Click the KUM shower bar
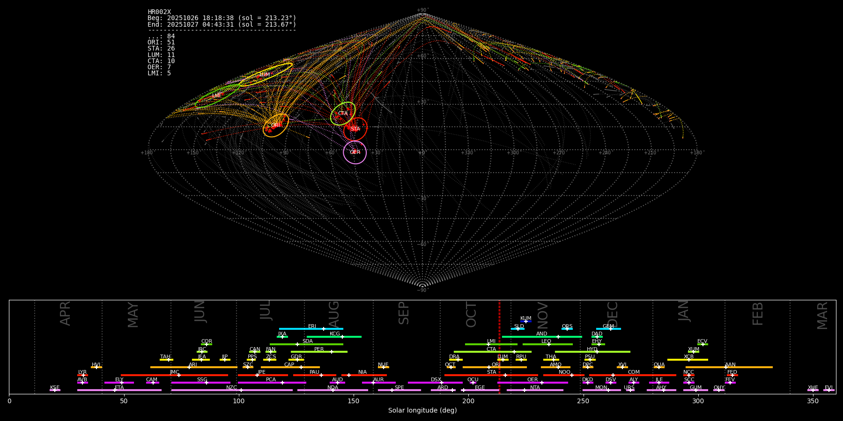This screenshot has width=843, height=421. 525,321
